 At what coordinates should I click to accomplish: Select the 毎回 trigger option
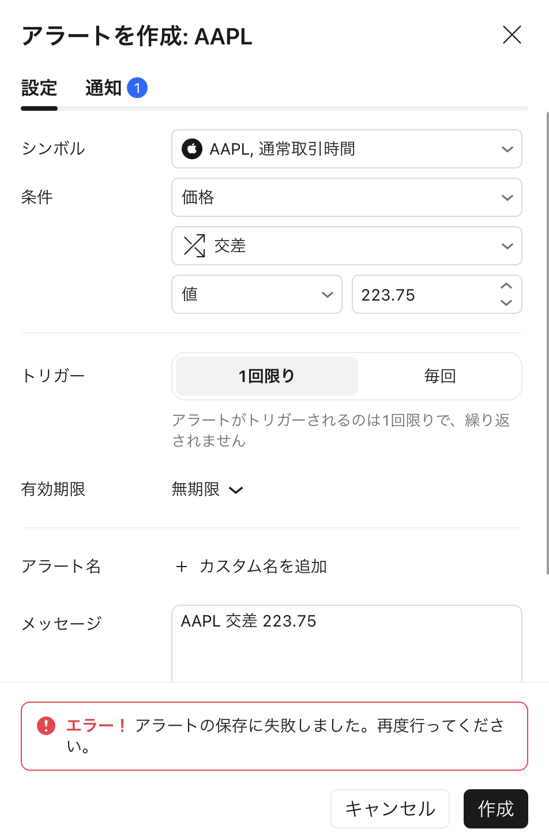click(440, 376)
